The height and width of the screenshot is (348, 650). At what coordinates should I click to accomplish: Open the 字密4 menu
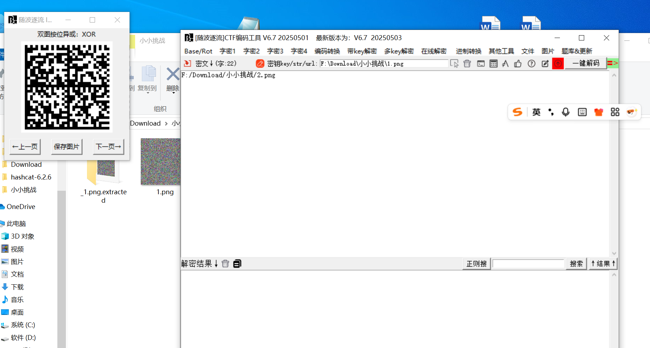299,51
